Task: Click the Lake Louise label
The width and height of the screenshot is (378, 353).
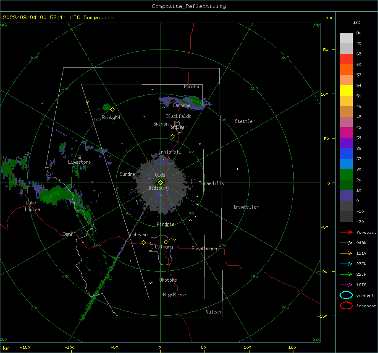Action: coord(32,206)
